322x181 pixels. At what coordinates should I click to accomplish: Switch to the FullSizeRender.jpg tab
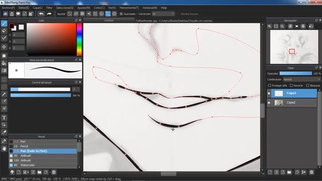[x=174, y=21]
